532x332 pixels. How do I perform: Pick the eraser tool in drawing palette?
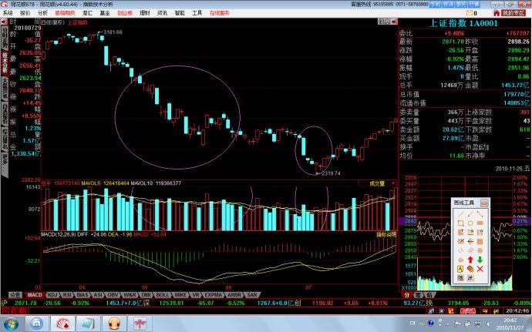point(470,268)
